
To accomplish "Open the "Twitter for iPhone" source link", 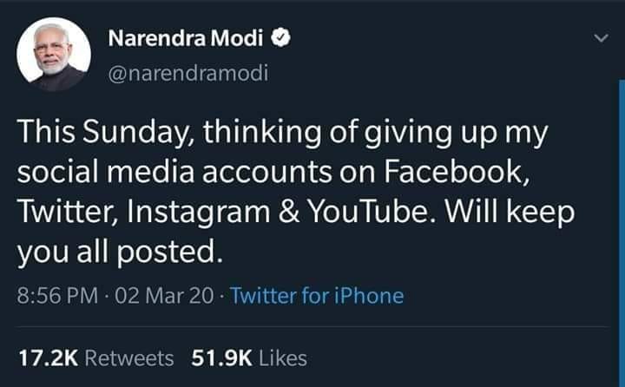I will [x=317, y=295].
